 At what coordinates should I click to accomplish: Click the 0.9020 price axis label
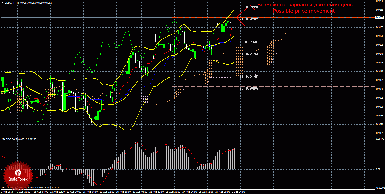(380, 124)
